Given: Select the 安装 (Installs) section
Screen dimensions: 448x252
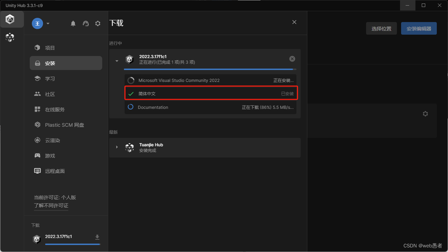Looking at the screenshot, I should (x=66, y=63).
